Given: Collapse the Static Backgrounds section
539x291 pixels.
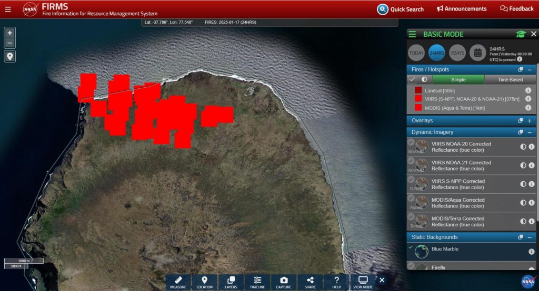Looking at the screenshot, I should click(x=530, y=237).
